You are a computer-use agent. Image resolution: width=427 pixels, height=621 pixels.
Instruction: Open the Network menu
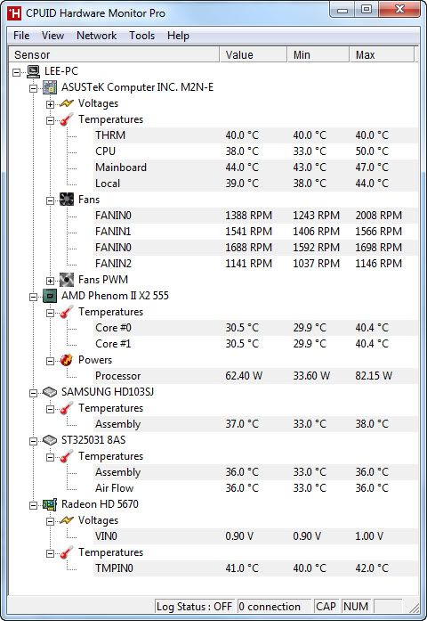(96, 36)
